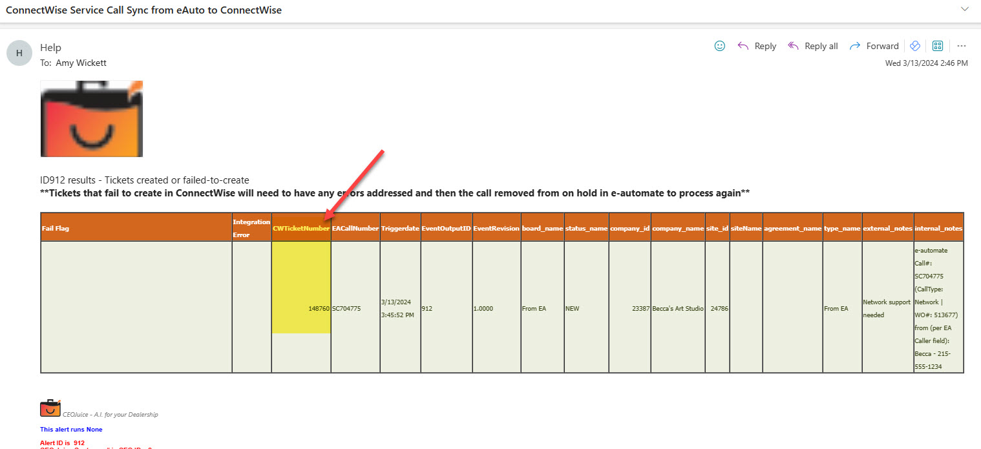981x449 pixels.
Task: Click company name Becca's Art Studio
Action: click(x=678, y=309)
